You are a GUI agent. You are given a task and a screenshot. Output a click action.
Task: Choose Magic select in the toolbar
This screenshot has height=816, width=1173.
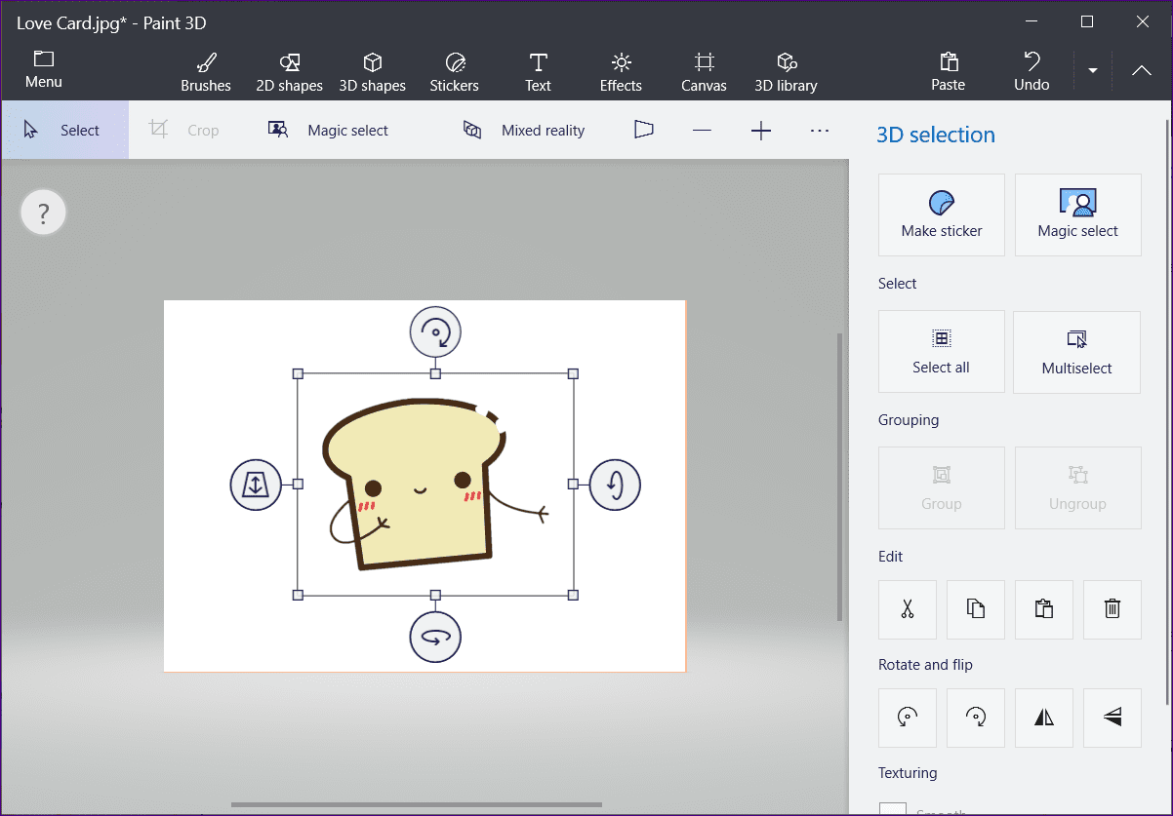pyautogui.click(x=328, y=130)
